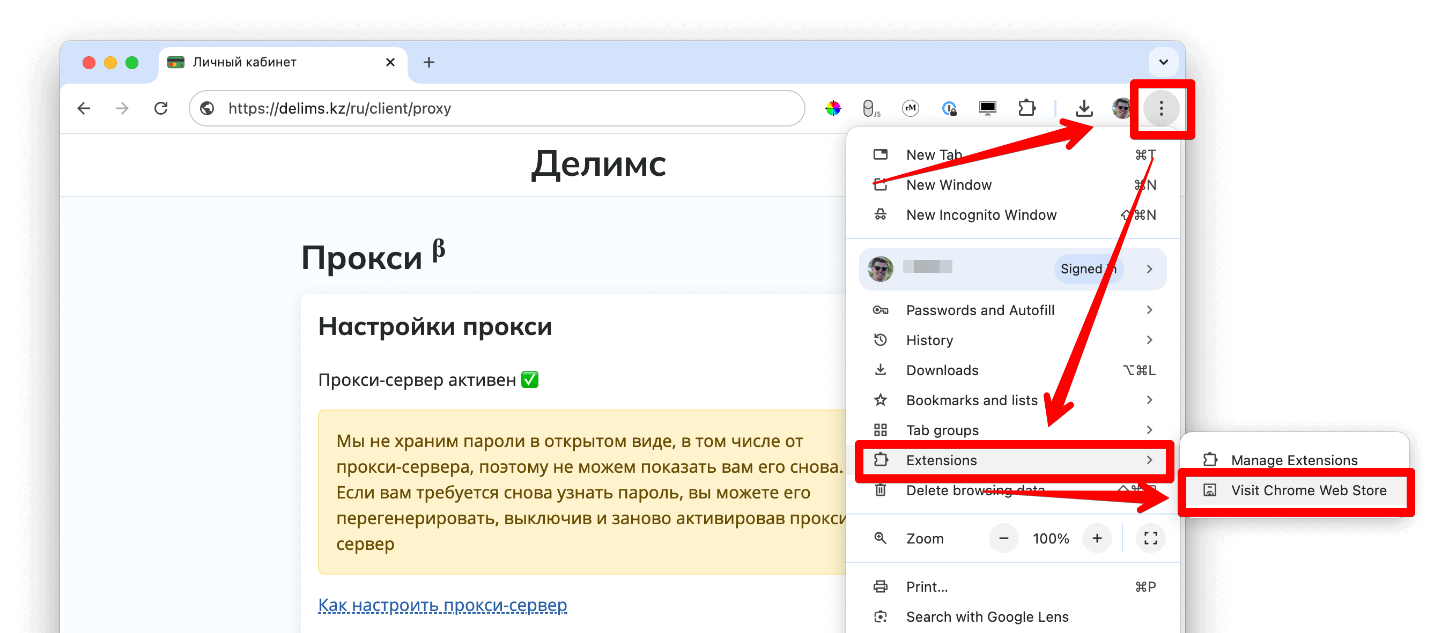This screenshot has width=1434, height=633.
Task: Expand the tab search dropdown chevron
Action: 1163,62
